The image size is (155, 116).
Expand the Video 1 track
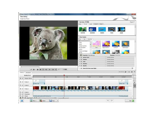click(24, 89)
